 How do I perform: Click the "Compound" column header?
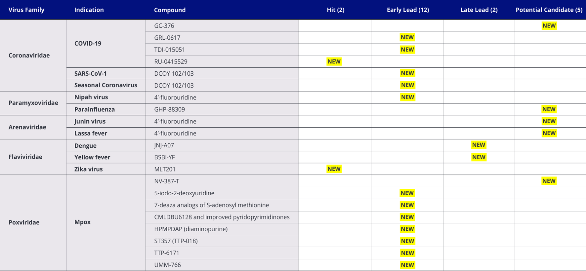coord(170,10)
